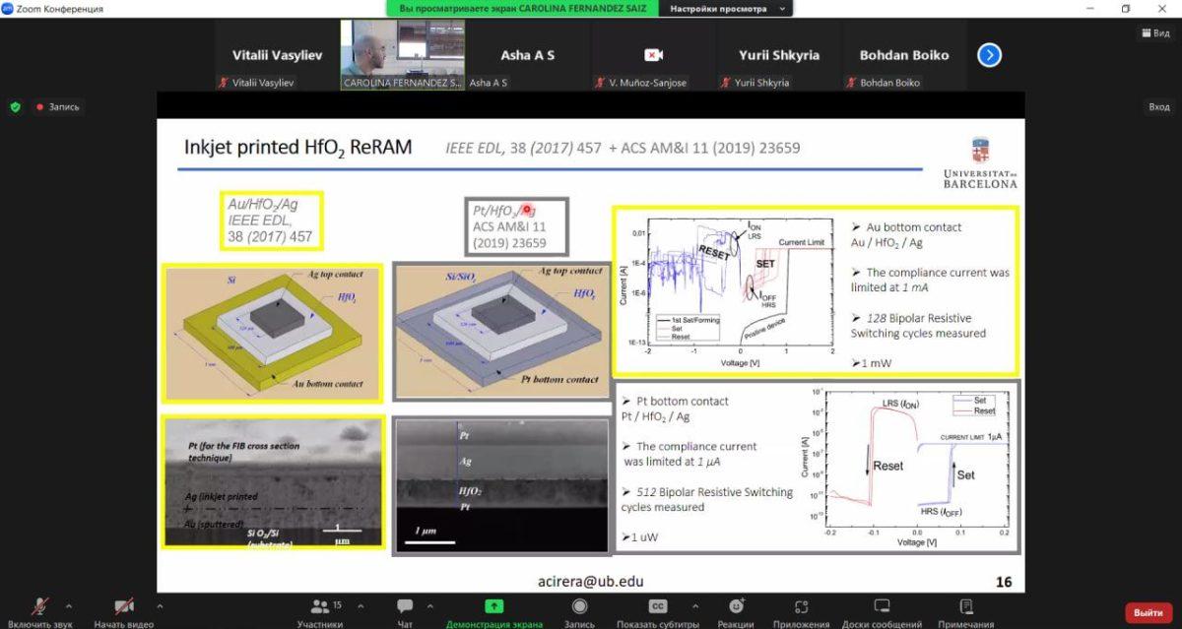The image size is (1182, 629).
Task: Open the Приложения apps panel
Action: click(802, 608)
